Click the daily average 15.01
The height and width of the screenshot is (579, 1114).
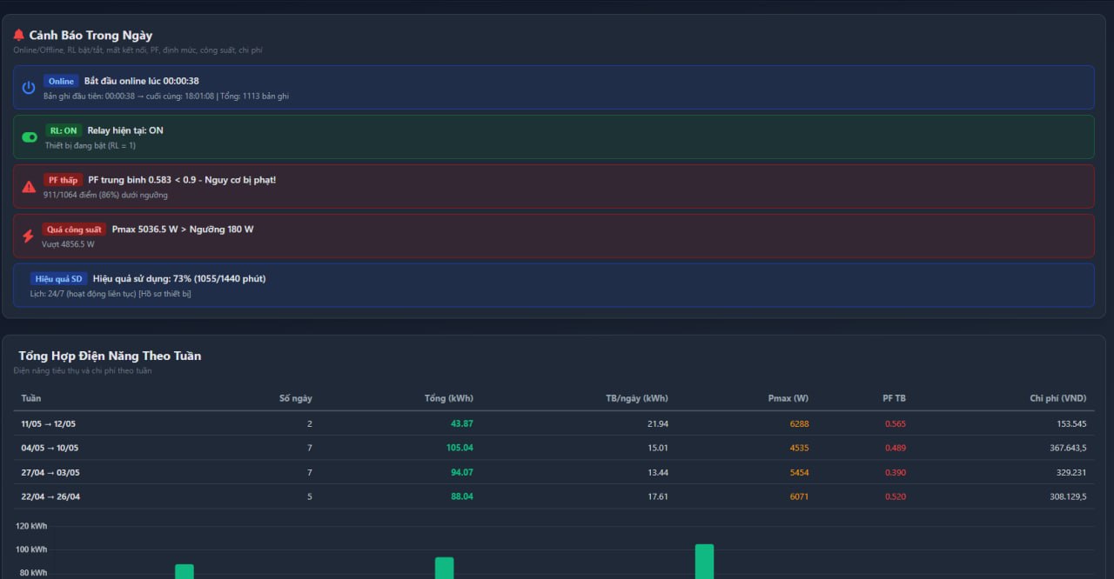pos(658,448)
